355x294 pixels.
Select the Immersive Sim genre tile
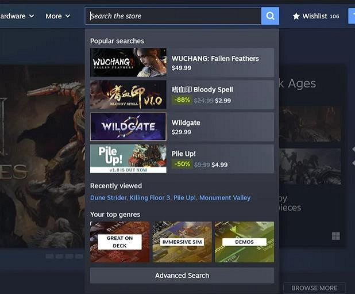[182, 242]
